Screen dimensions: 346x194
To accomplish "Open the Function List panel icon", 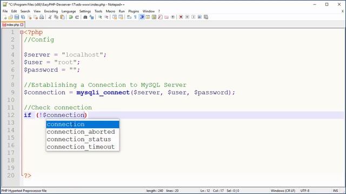I will pos(161,17).
